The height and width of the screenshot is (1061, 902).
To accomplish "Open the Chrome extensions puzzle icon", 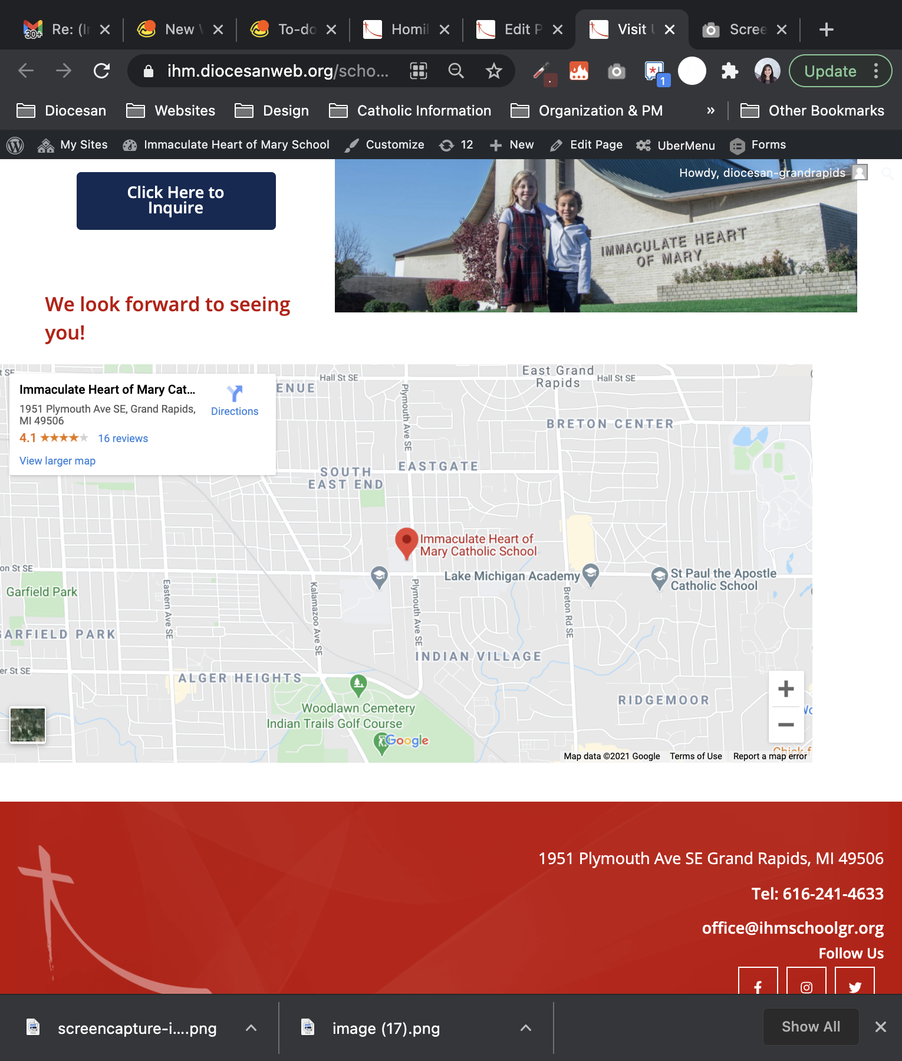I will pyautogui.click(x=730, y=71).
